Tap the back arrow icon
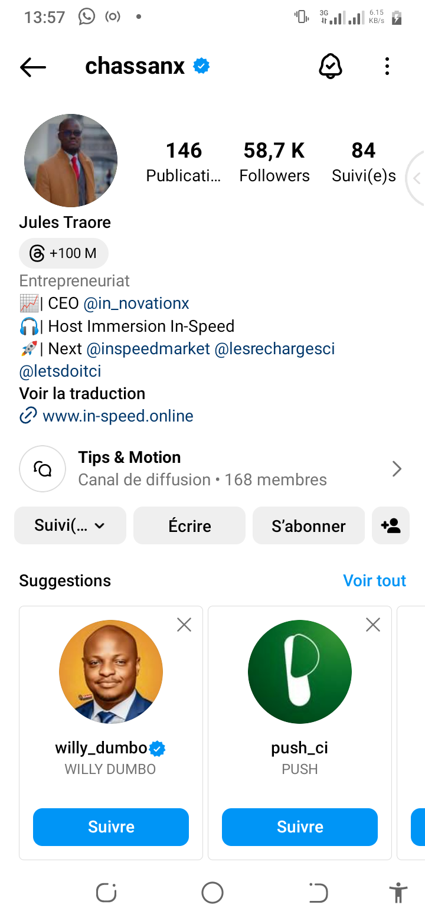The image size is (425, 921). pyautogui.click(x=33, y=67)
